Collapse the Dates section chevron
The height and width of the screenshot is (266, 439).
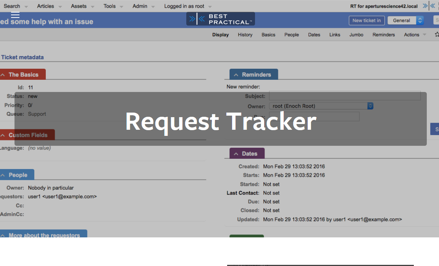coord(236,154)
